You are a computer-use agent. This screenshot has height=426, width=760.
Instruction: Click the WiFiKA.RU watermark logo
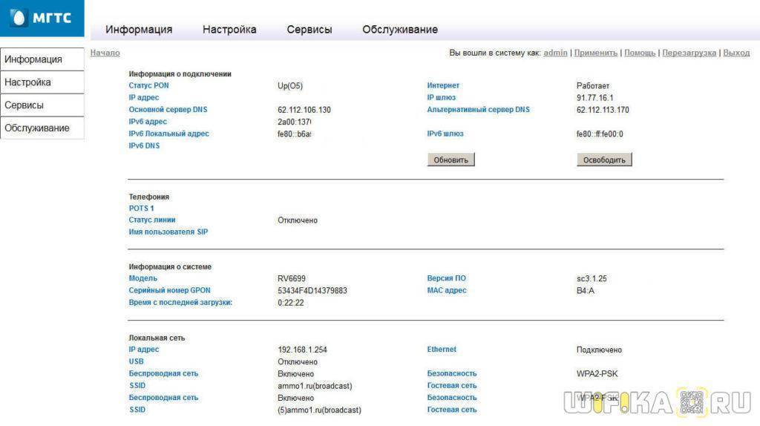click(x=655, y=402)
